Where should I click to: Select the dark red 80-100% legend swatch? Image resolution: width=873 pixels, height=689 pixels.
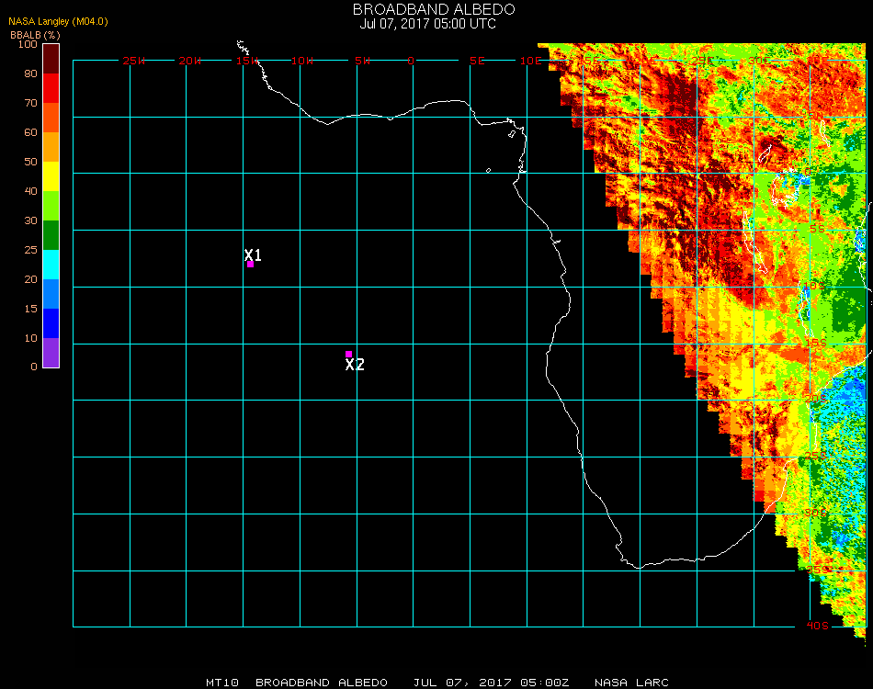coord(51,58)
